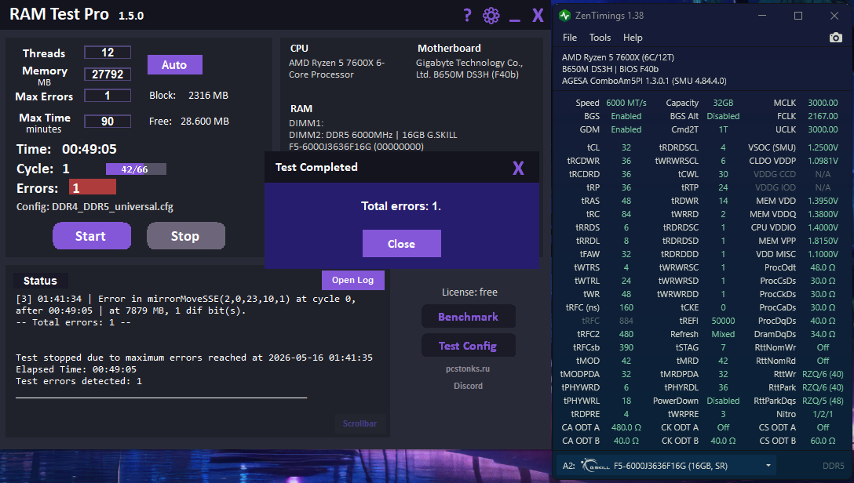The width and height of the screenshot is (854, 483).
Task: Expand the A2 memory module dropdown
Action: (768, 466)
